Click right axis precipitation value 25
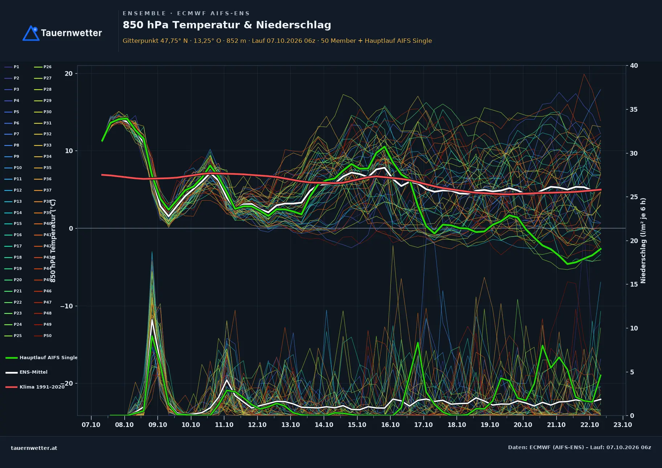This screenshot has width=662, height=468. click(634, 197)
